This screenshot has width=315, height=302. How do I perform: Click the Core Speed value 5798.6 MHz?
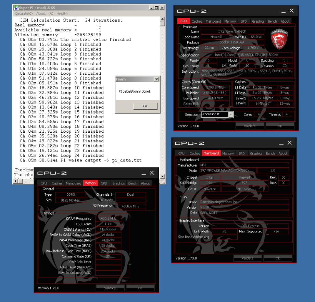(x=215, y=87)
